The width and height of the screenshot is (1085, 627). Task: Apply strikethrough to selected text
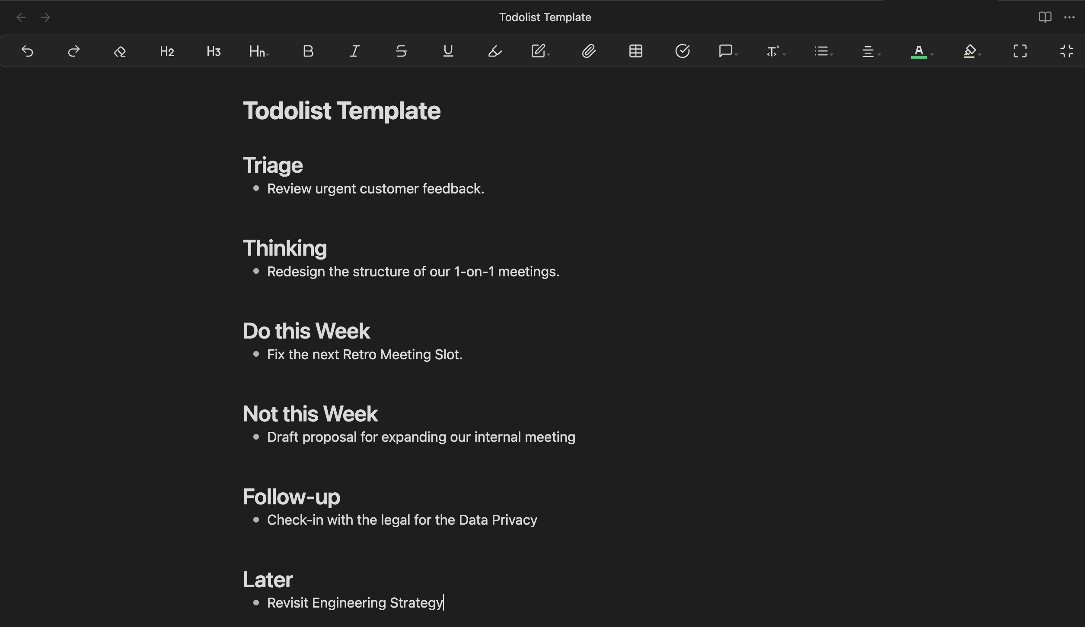pyautogui.click(x=401, y=51)
